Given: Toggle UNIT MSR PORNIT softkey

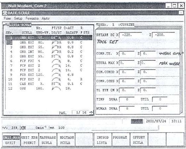Looking at the screenshot, I should pos(29,140).
